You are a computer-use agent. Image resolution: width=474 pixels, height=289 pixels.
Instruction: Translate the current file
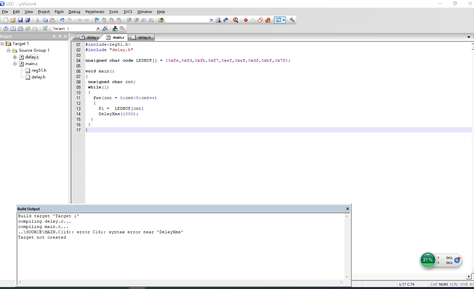6,29
